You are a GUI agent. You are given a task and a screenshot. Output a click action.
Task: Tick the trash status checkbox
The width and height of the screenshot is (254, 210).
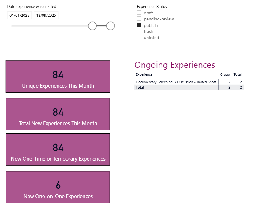point(139,31)
